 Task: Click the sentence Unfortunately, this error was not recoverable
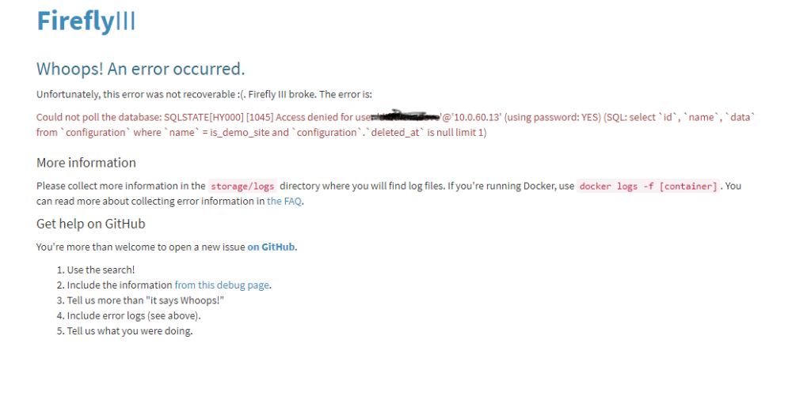pos(204,94)
